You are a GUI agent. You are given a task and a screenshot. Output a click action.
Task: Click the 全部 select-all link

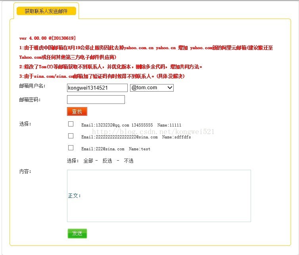(88, 161)
